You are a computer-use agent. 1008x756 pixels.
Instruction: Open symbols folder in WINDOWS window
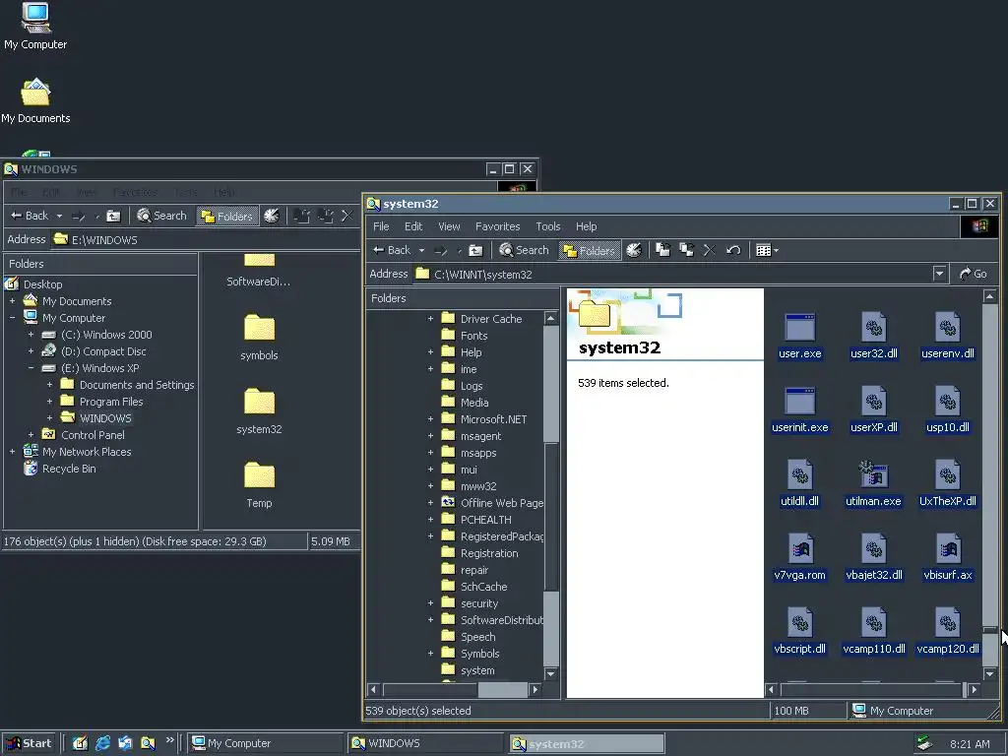(259, 337)
